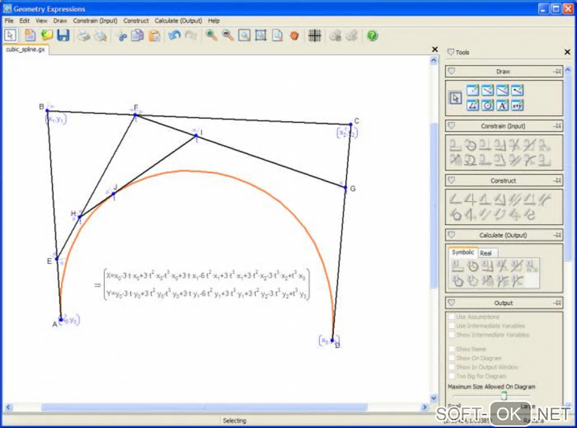
Task: Open the Construct menu
Action: pyautogui.click(x=136, y=20)
